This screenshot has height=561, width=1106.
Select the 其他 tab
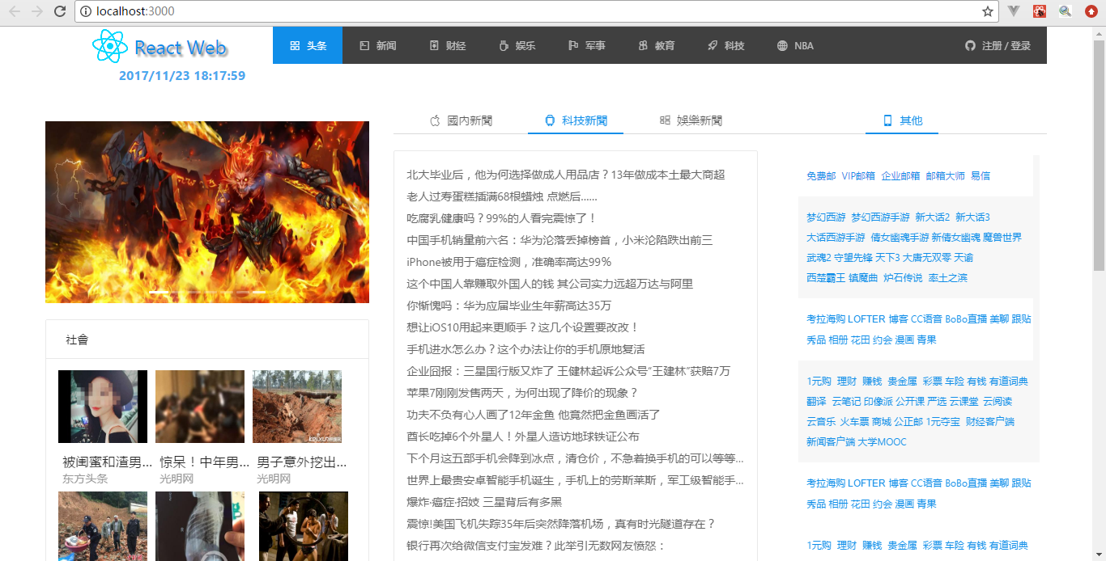tap(902, 120)
